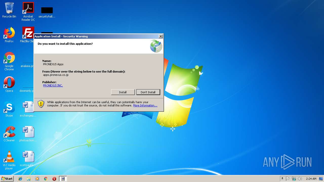Open the volume speaker tray icon
The image size is (324, 182).
click(x=300, y=179)
